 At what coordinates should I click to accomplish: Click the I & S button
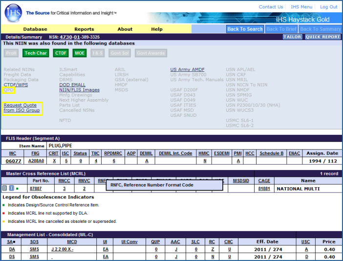coord(98,53)
